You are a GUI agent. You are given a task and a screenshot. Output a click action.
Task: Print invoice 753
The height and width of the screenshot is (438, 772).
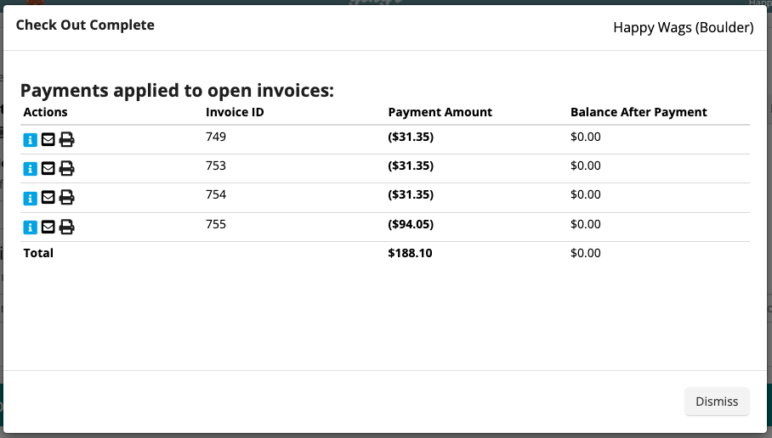pyautogui.click(x=66, y=169)
